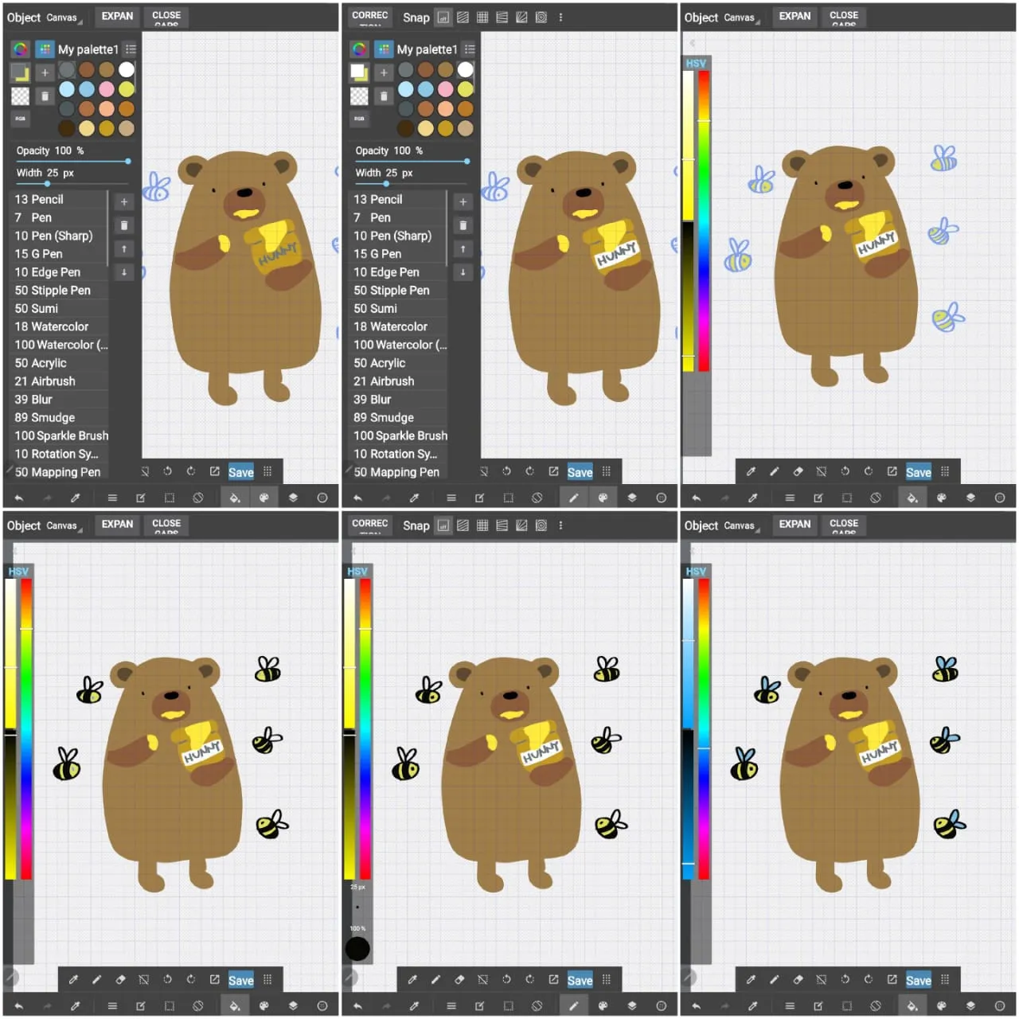This screenshot has width=1019, height=1019.
Task: Select brush tool in top-middle screenshot's bottom bar
Action: click(573, 498)
